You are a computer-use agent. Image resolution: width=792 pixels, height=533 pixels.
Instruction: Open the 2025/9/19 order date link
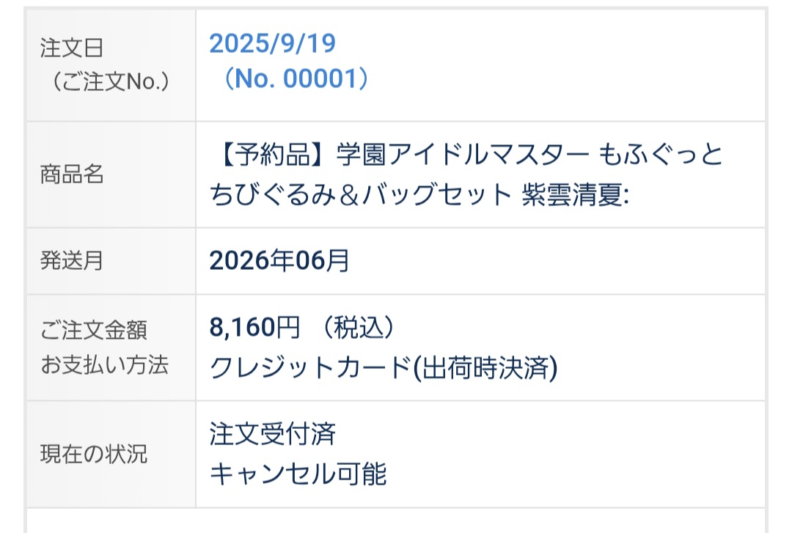272,44
